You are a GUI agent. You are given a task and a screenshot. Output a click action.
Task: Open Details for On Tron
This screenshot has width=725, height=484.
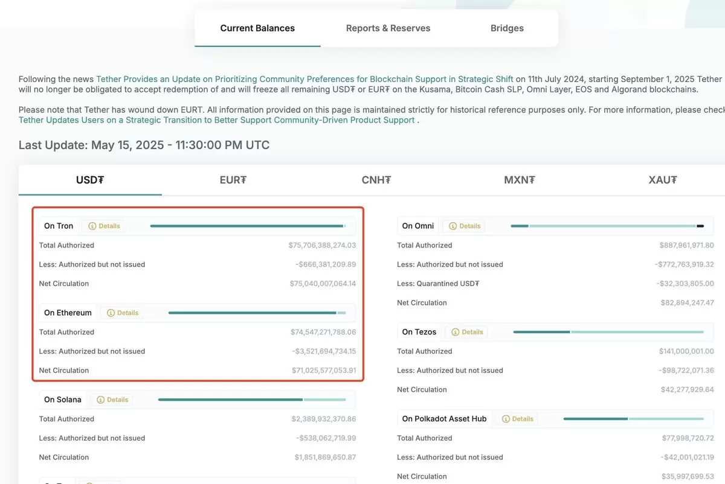(x=104, y=226)
